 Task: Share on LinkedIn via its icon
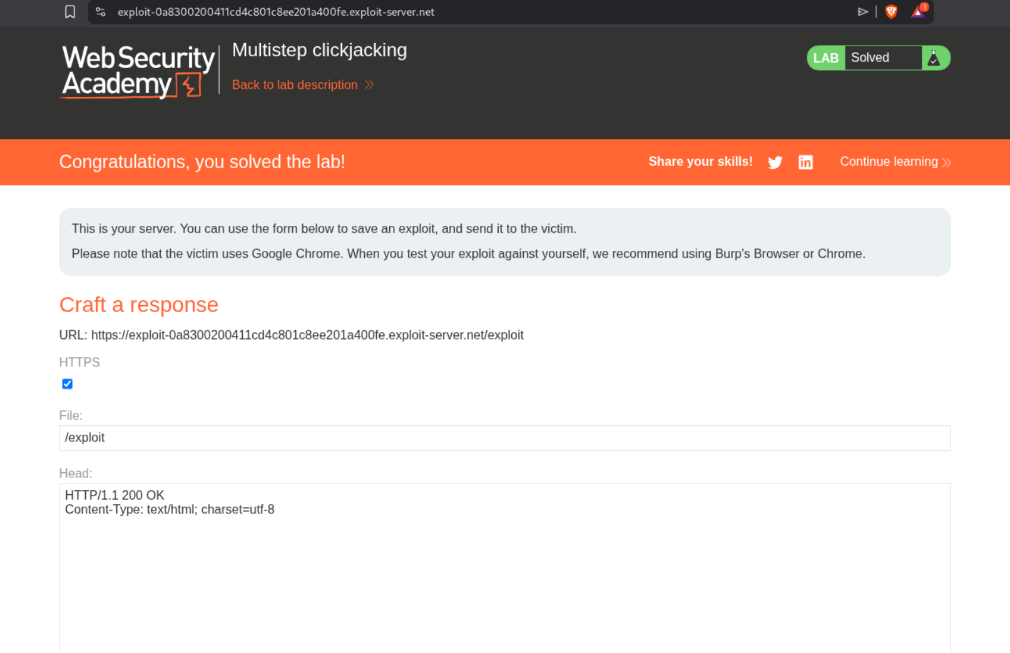pyautogui.click(x=805, y=163)
